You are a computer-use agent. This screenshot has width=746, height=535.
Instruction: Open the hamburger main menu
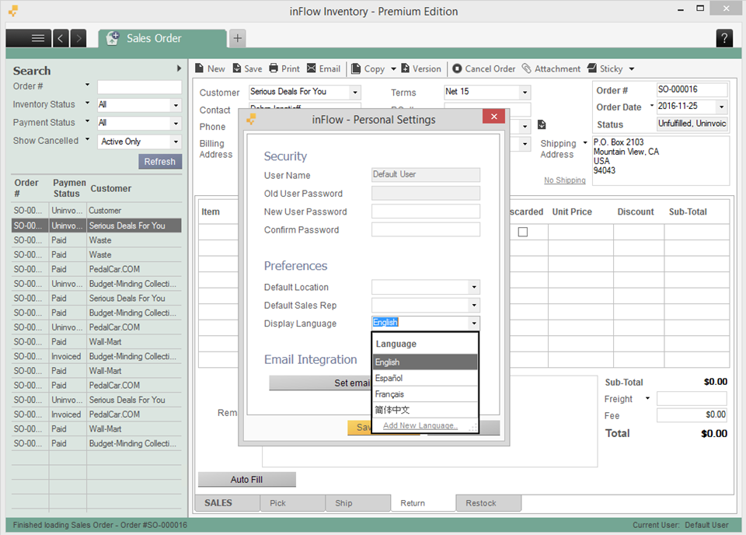tap(29, 38)
